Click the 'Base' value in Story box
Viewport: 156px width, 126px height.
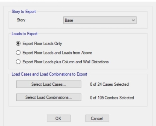(x=69, y=20)
